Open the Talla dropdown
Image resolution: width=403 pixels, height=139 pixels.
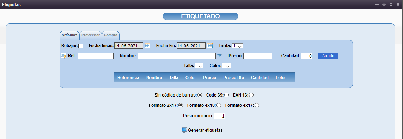[x=199, y=66]
